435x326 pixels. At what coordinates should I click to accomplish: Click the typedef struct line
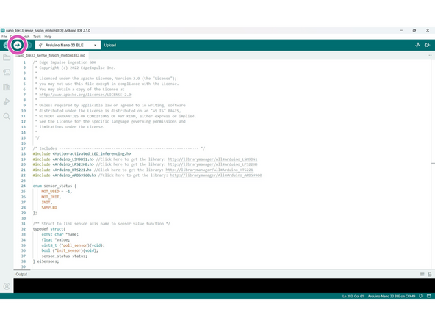pyautogui.click(x=49, y=229)
